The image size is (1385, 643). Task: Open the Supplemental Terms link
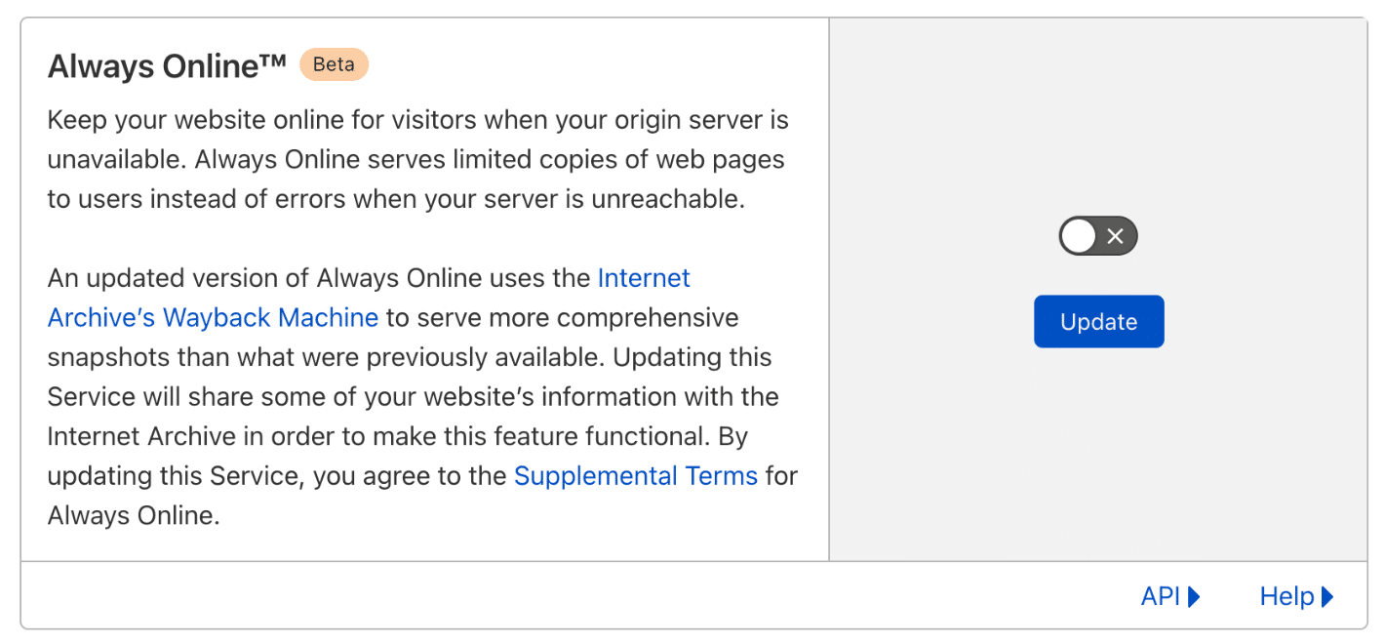coord(635,476)
